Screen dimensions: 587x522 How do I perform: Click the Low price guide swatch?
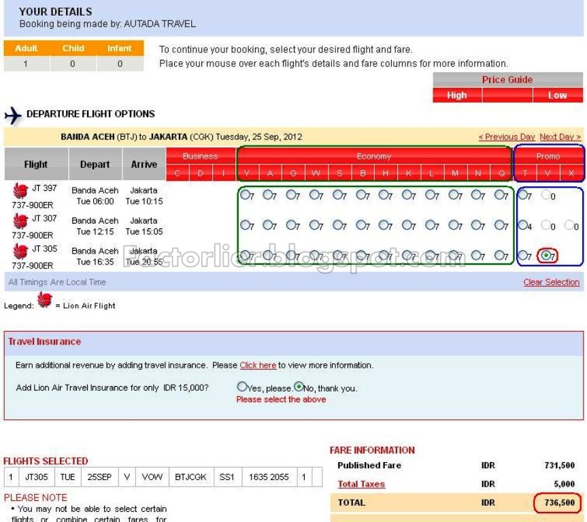click(558, 95)
